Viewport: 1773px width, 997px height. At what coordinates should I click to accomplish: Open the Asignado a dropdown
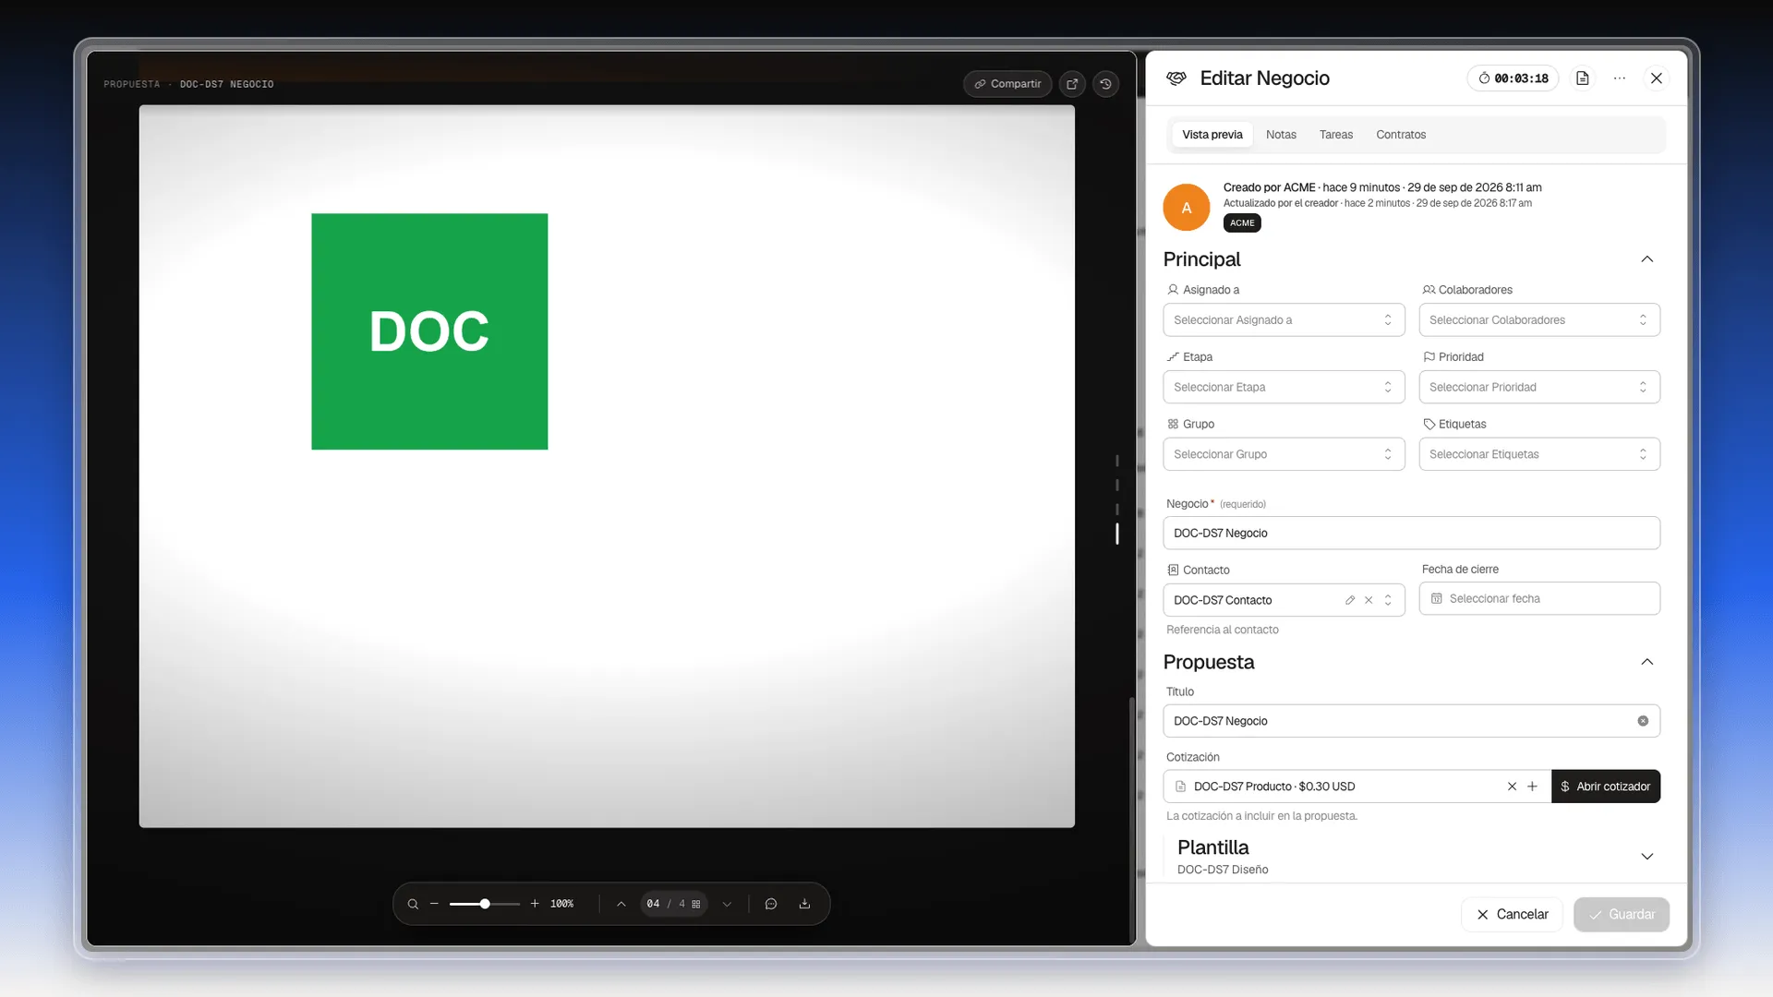[x=1284, y=320]
